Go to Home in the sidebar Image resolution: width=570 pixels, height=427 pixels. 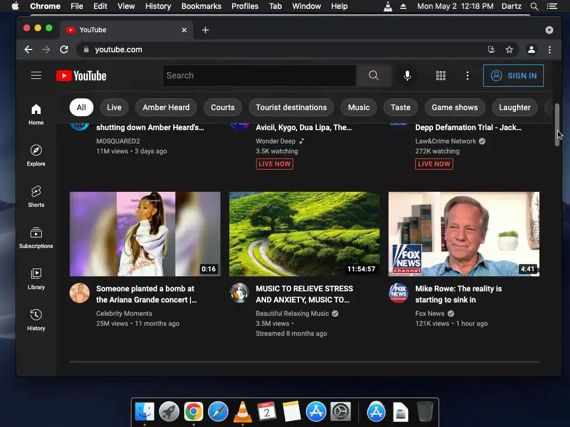(x=36, y=115)
